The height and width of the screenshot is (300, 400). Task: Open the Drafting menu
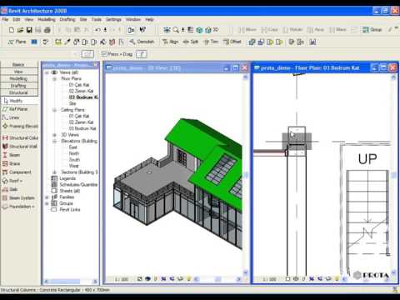tap(67, 19)
